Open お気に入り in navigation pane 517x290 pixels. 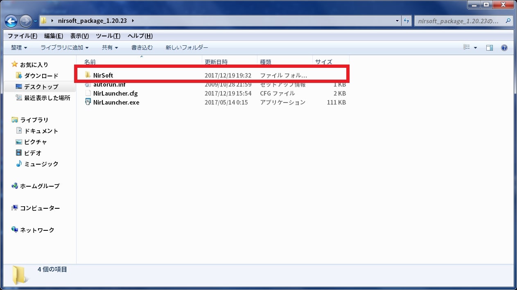pos(34,65)
